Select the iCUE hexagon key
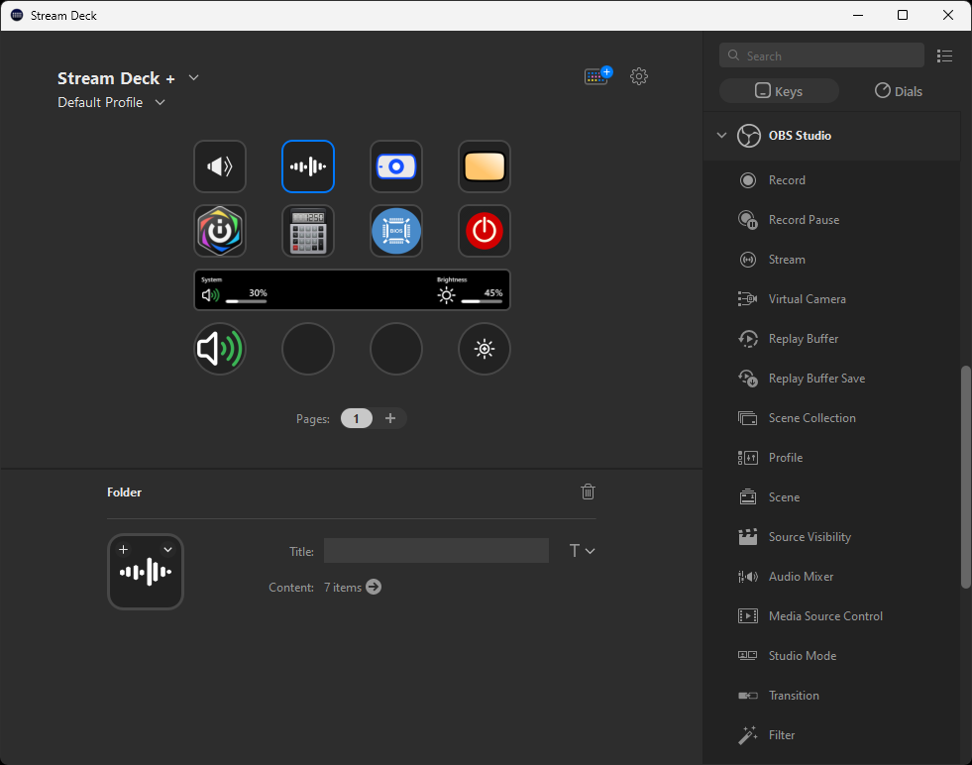This screenshot has width=972, height=765. coord(220,231)
